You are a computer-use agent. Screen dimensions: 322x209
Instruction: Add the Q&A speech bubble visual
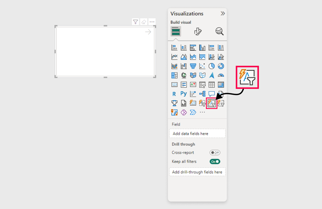212,94
